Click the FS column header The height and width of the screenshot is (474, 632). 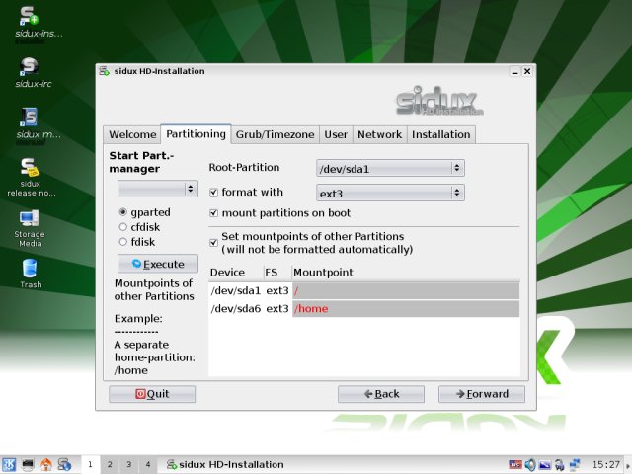tap(277, 273)
